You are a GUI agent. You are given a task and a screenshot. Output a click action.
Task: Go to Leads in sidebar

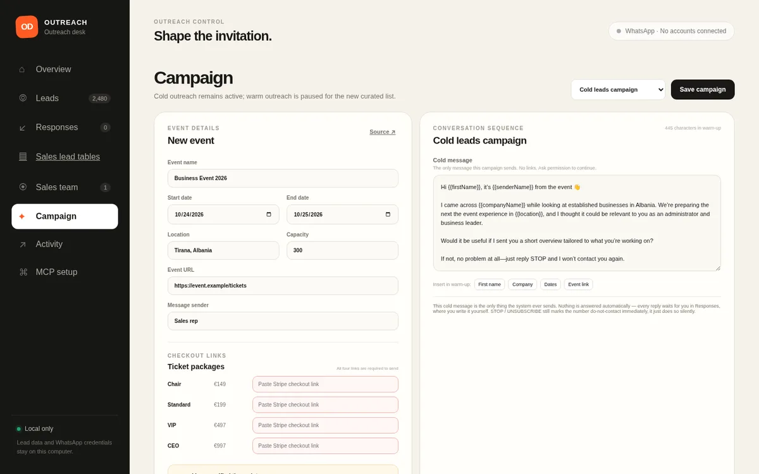coord(65,98)
